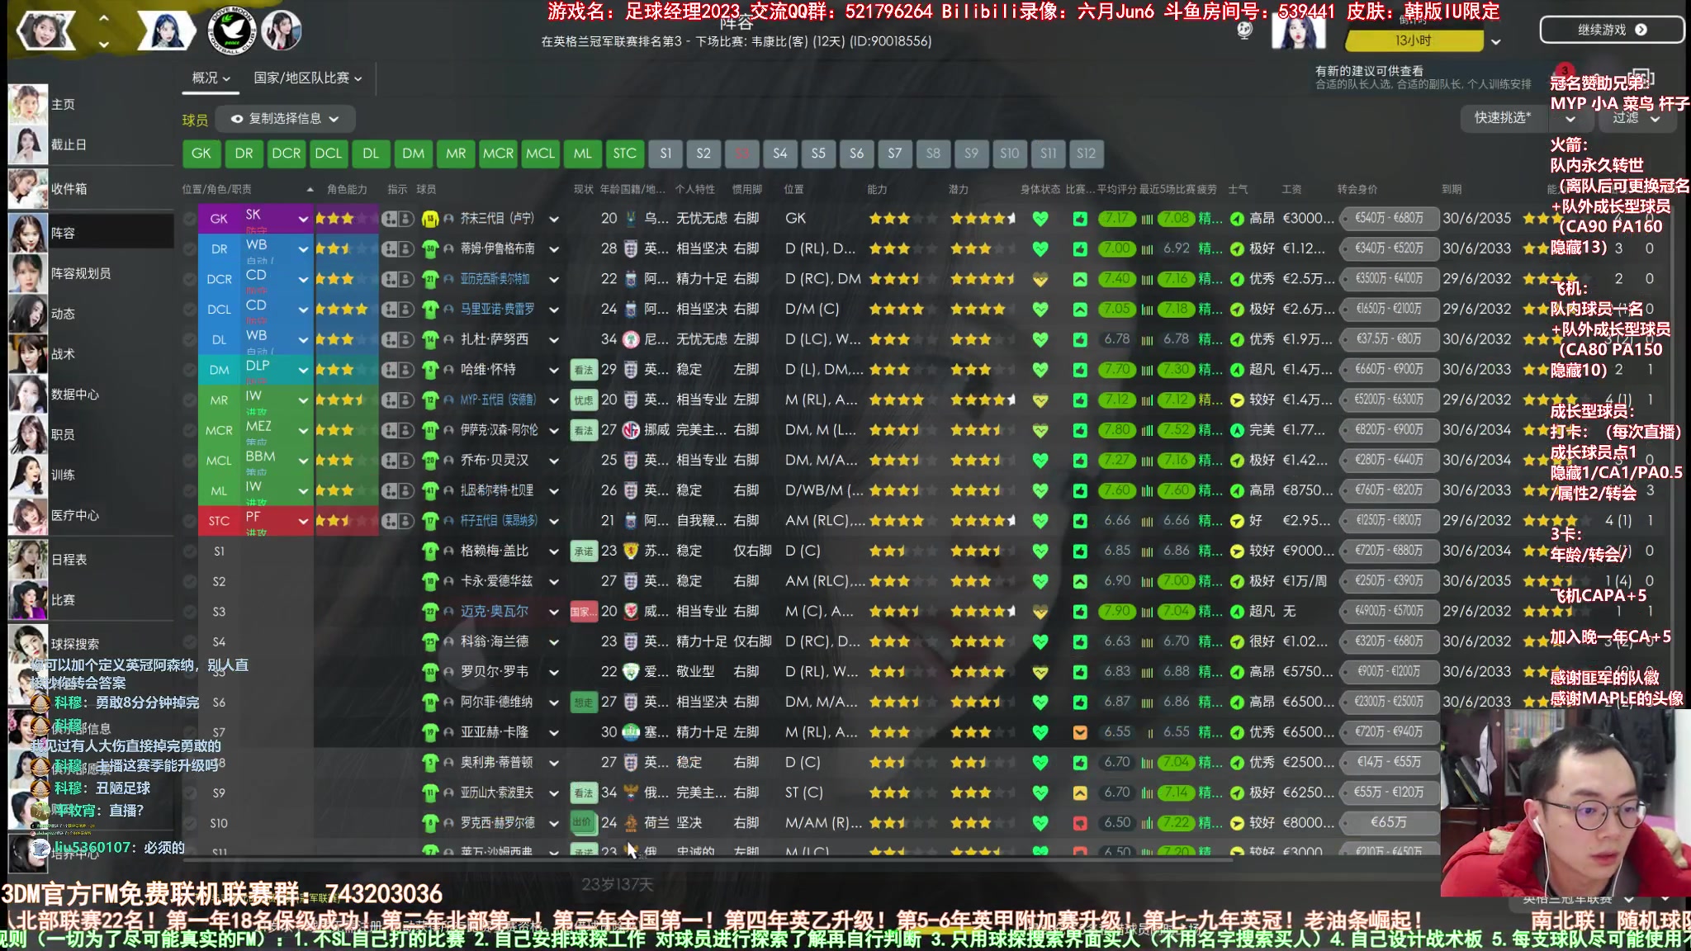
Task: Select the S1 substitute slot button
Action: 666,154
